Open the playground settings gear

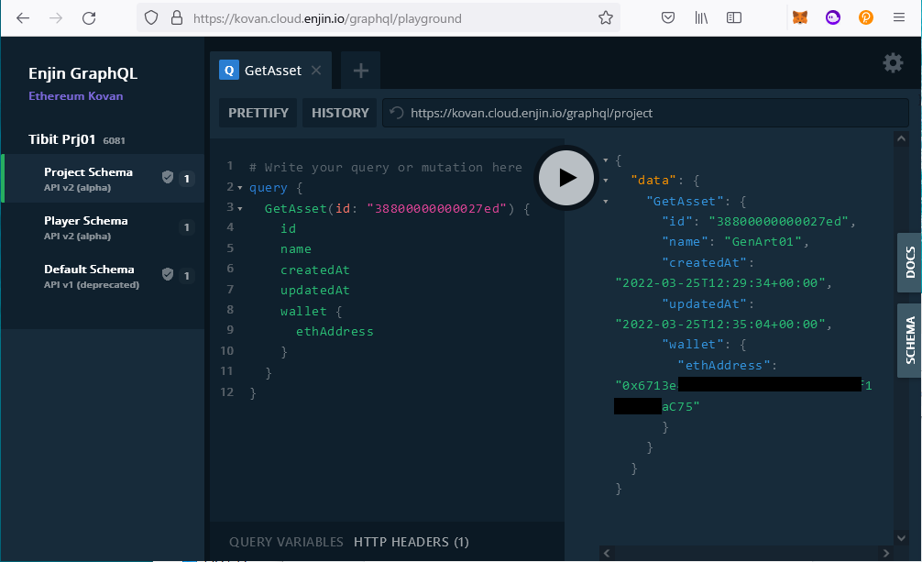tap(892, 62)
